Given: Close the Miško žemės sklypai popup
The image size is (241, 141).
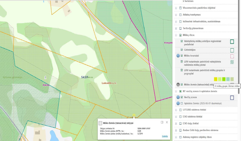Looking at the screenshot, I should pyautogui.click(x=167, y=122).
